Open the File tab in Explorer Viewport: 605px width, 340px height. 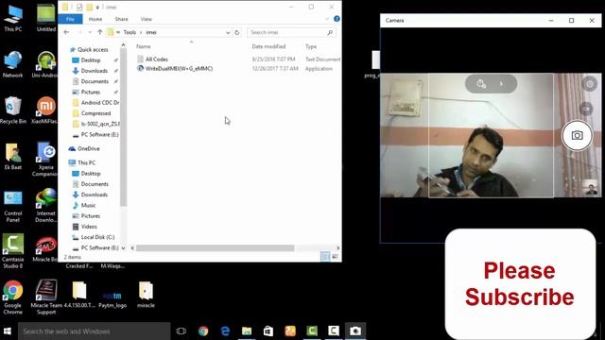point(70,19)
